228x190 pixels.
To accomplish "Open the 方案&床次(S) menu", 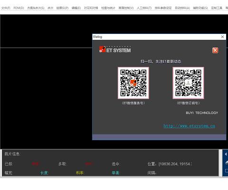I will click(x=36, y=8).
